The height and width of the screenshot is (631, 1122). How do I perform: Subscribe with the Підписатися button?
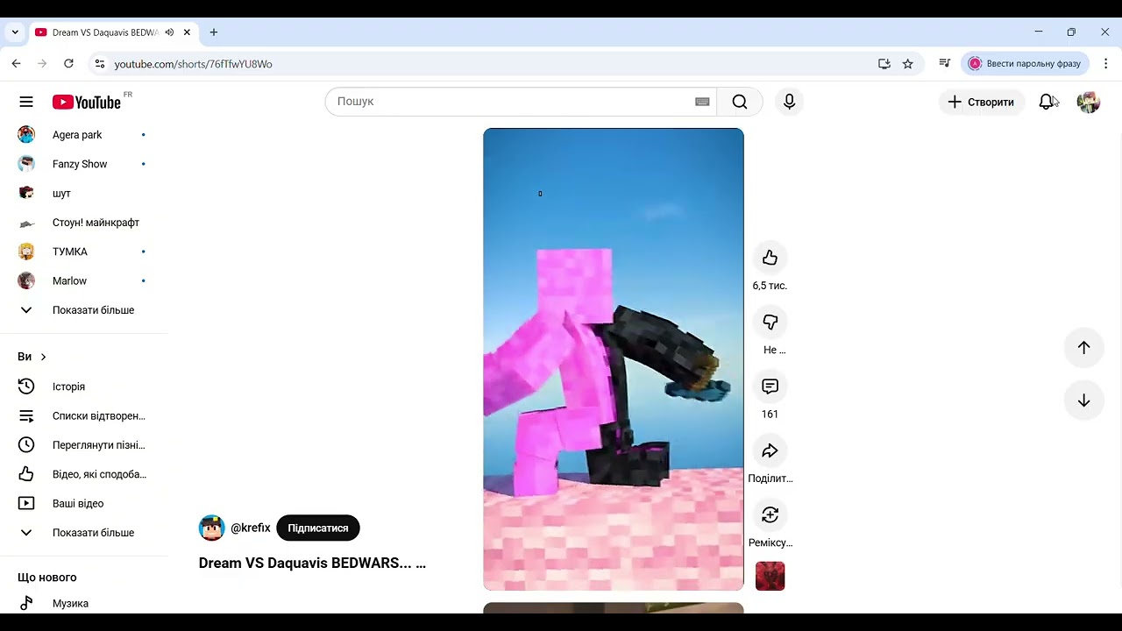pyautogui.click(x=318, y=528)
